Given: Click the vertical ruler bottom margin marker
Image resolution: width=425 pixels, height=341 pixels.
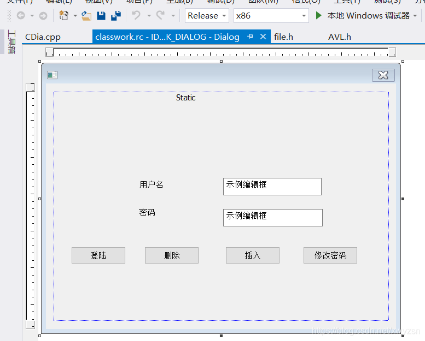Looking at the screenshot, I should click(x=31, y=325).
